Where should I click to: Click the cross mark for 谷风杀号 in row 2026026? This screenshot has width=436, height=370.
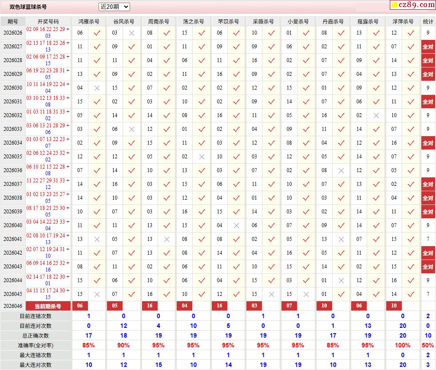(131, 33)
